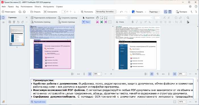Click the Проверка button

(x=181, y=12)
